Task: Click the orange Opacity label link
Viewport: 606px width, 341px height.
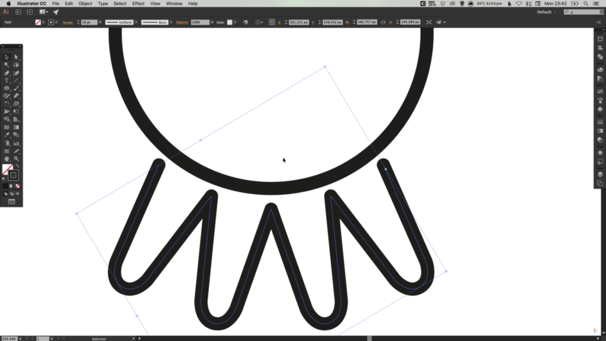Action: [182, 22]
